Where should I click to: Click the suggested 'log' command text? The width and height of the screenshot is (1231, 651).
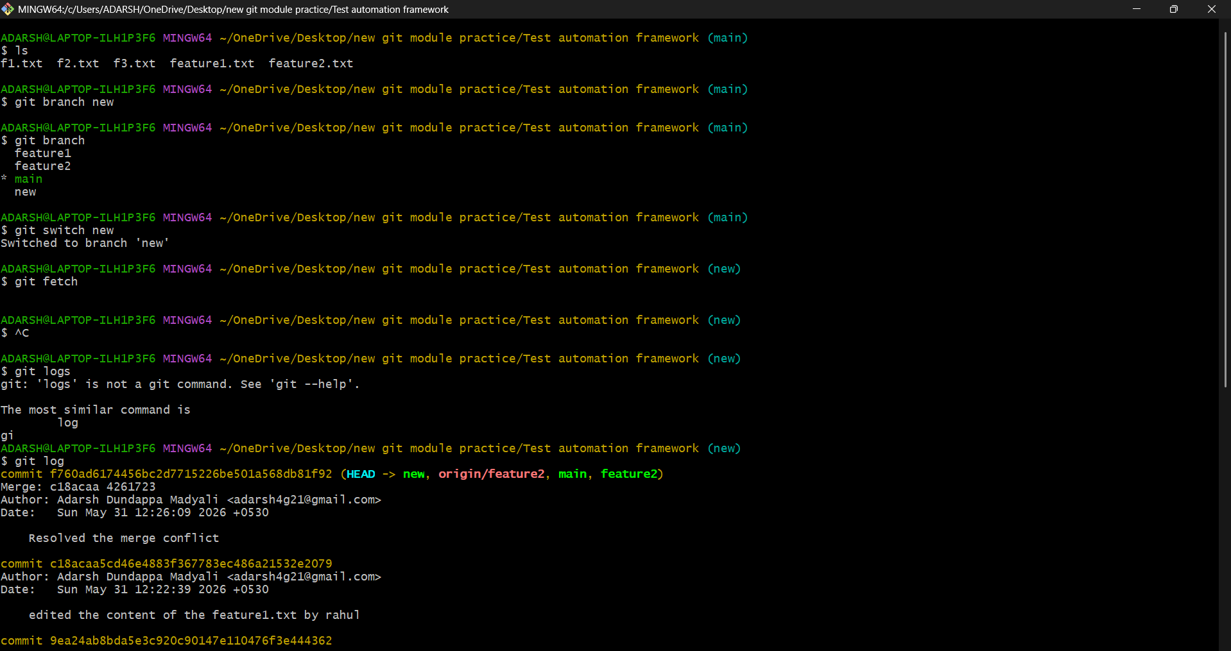pyautogui.click(x=68, y=423)
